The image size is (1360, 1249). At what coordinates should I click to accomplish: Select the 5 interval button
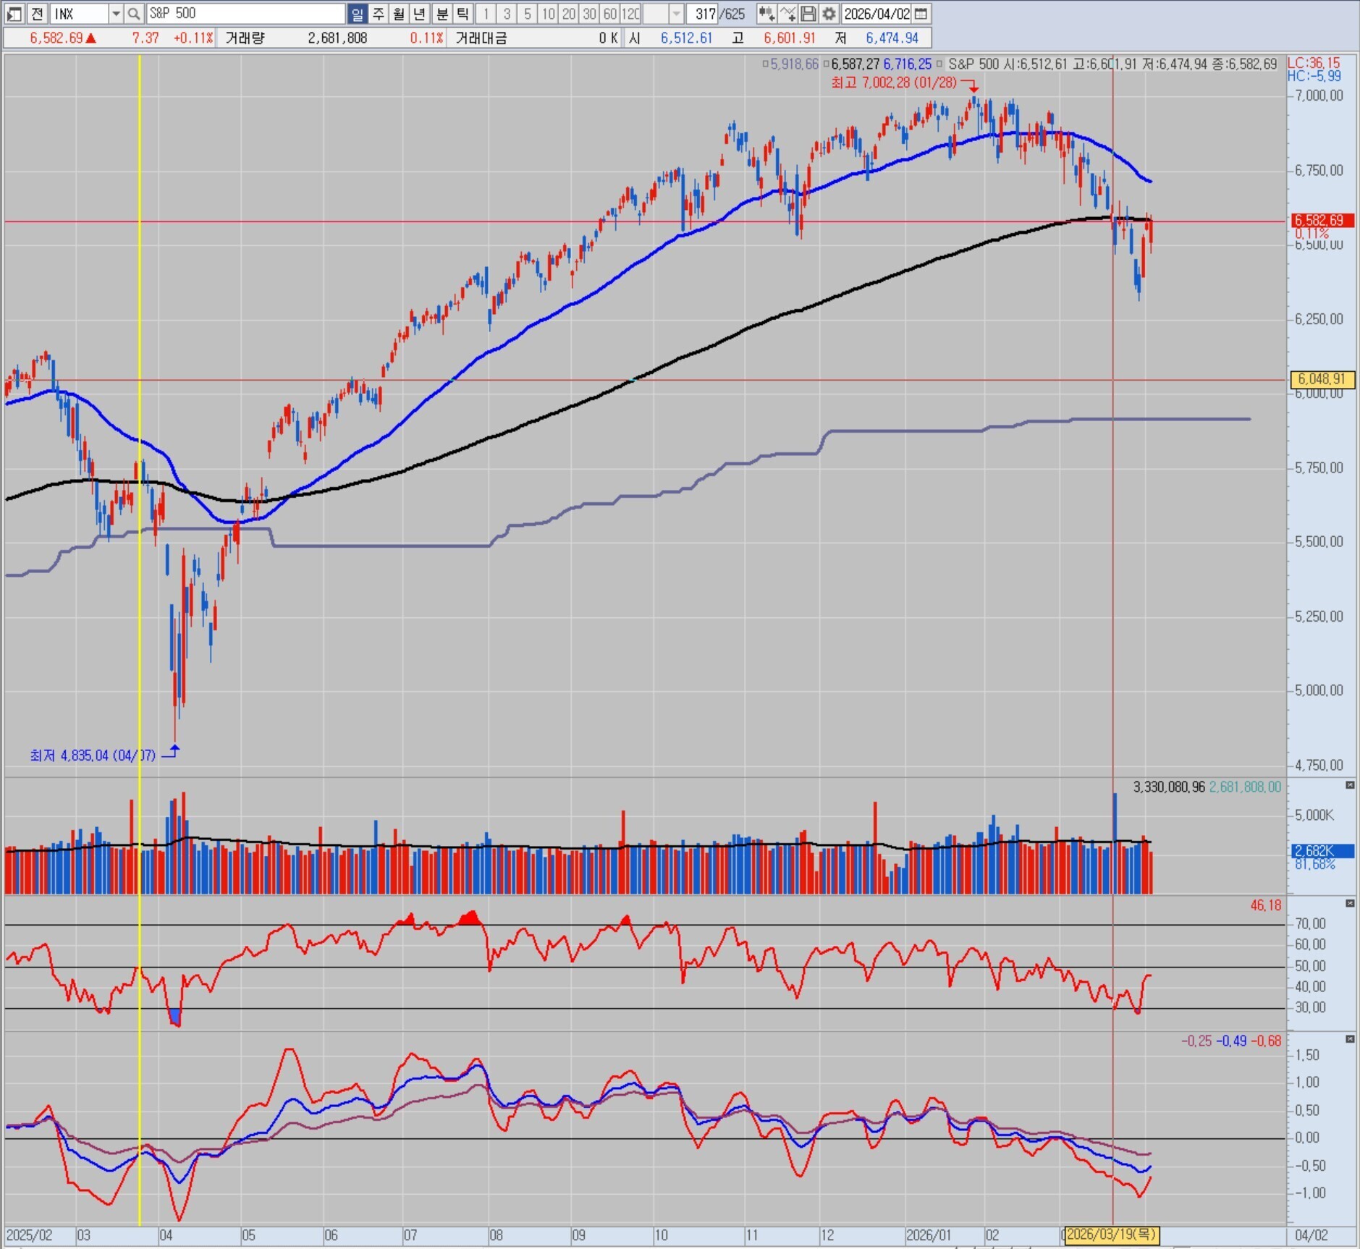(528, 13)
